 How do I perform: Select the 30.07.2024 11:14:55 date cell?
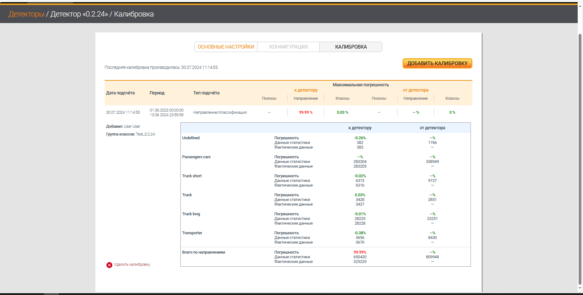pyautogui.click(x=123, y=112)
